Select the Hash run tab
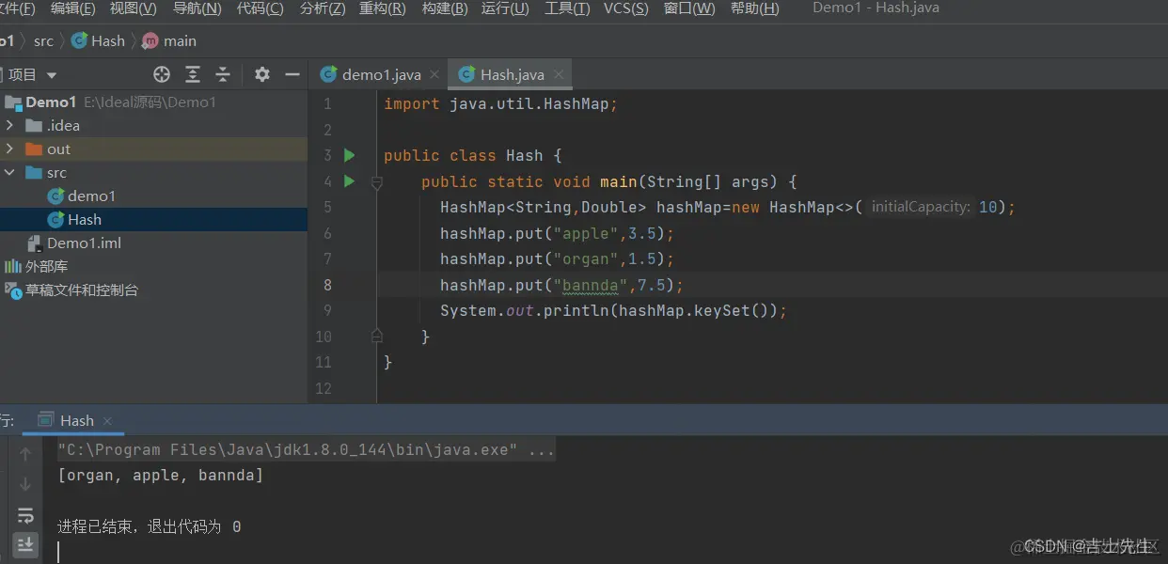 click(x=75, y=421)
